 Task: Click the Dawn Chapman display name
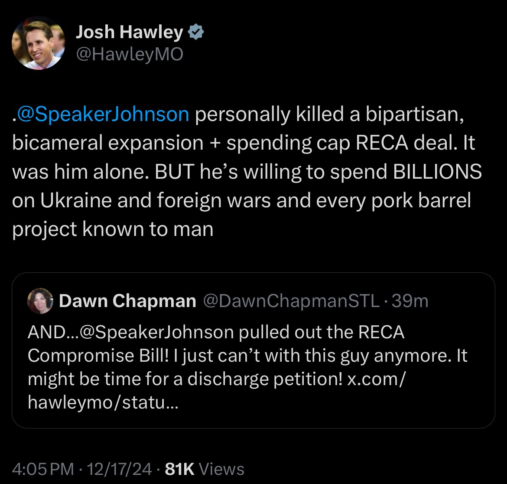coord(128,301)
